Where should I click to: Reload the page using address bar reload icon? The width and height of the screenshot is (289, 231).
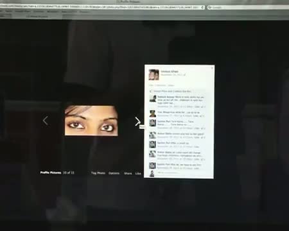[202, 7]
